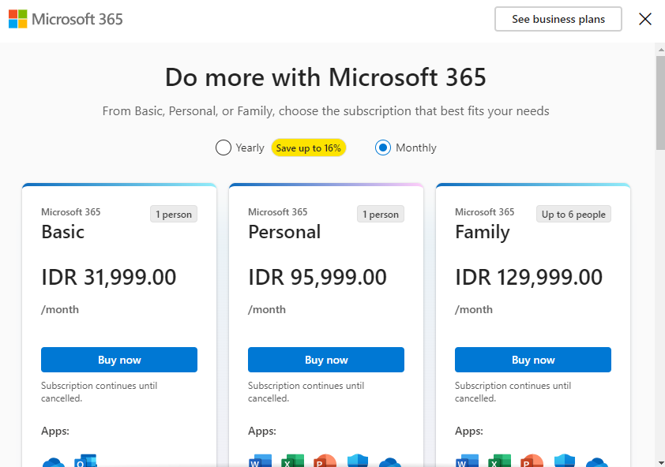Screen dimensions: 665x467
Task: Select the Yearly billing radio button
Action: point(223,148)
